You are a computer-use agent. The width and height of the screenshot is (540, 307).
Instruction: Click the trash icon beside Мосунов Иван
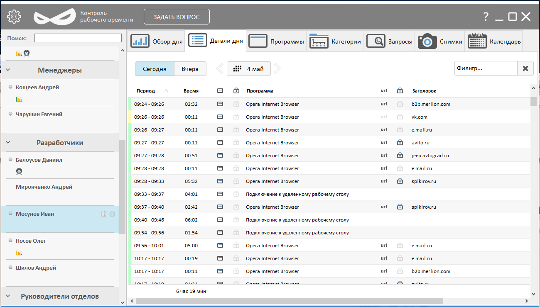[104, 214]
